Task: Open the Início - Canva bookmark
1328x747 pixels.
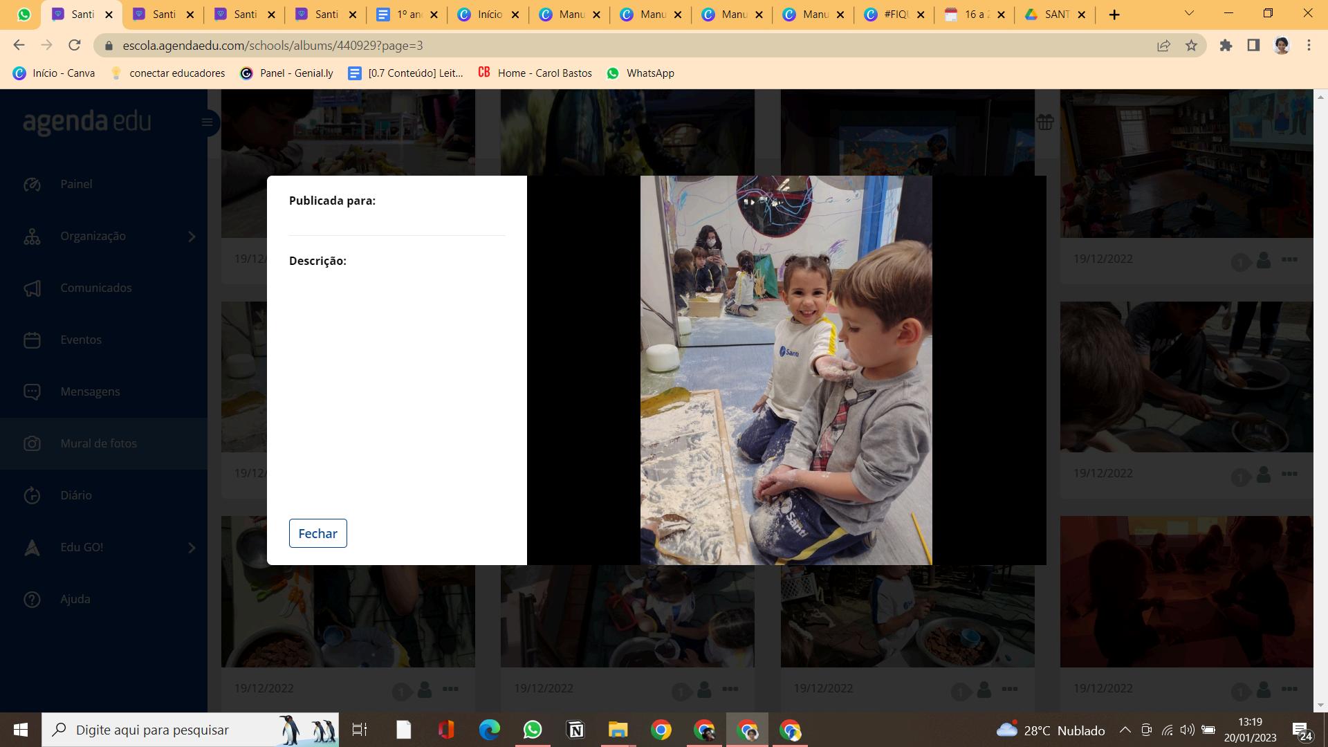Action: 54,73
